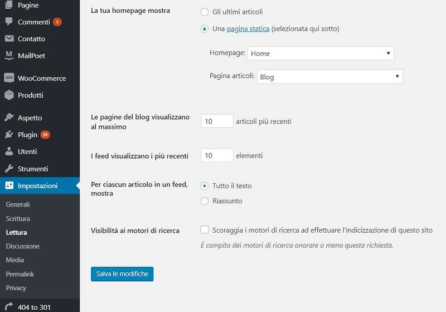Choose the Riassunto feed option

click(x=204, y=201)
